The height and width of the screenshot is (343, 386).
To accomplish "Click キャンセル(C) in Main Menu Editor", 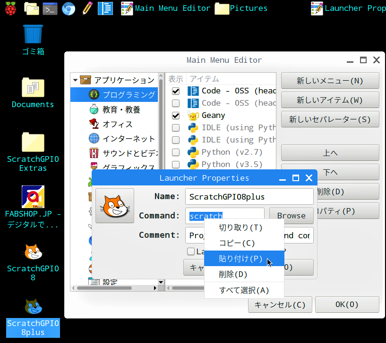I will (280, 305).
